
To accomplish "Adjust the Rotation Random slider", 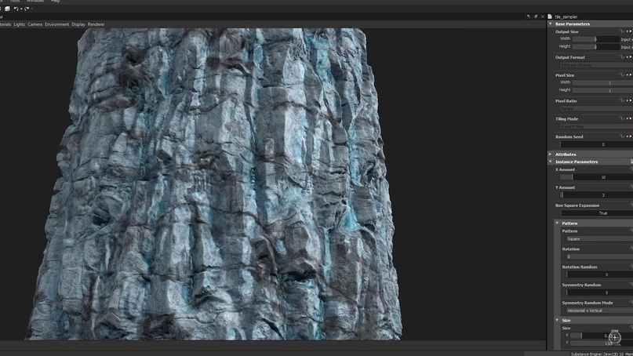I will (x=599, y=274).
